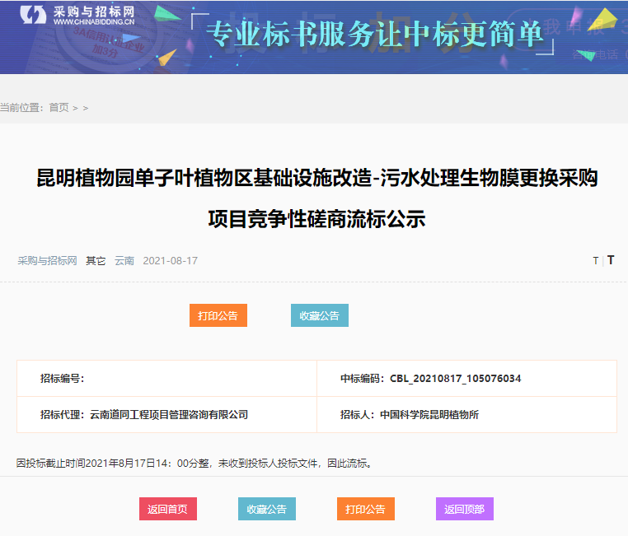Click the large bold T font size icon
Screen dimensions: 628x536
(611, 260)
